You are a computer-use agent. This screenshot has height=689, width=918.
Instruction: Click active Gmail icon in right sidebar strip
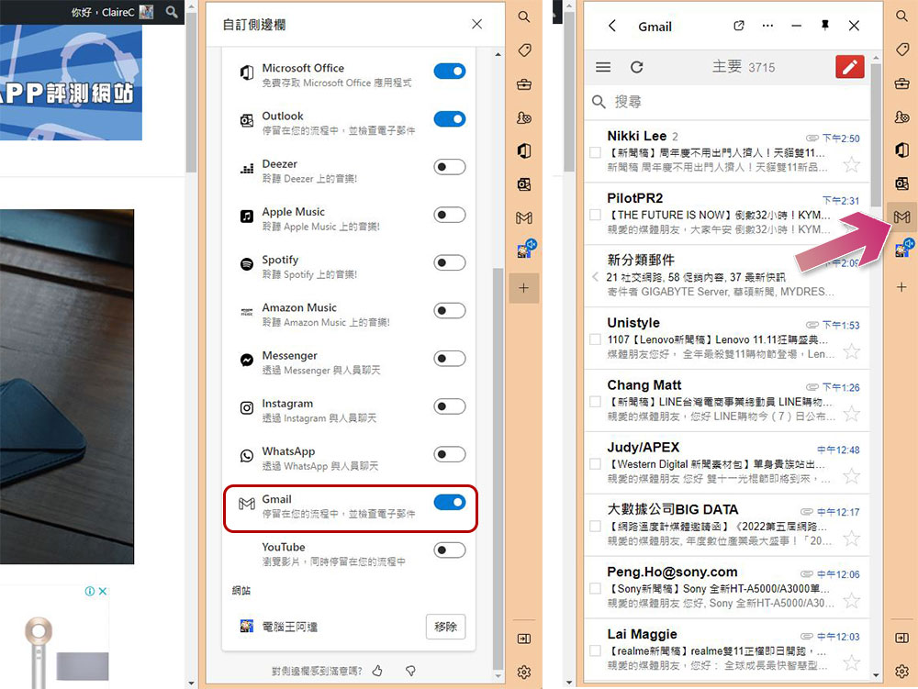coord(901,217)
